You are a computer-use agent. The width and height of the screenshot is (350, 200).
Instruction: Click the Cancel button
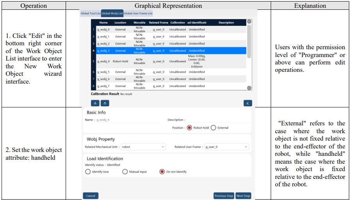pos(91,196)
